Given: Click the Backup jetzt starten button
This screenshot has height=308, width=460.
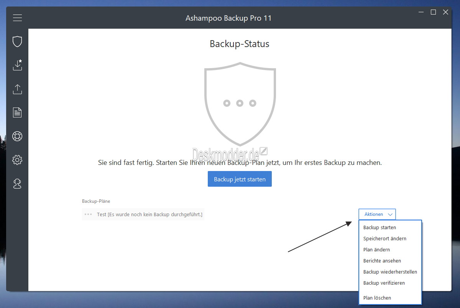Looking at the screenshot, I should pos(240,179).
